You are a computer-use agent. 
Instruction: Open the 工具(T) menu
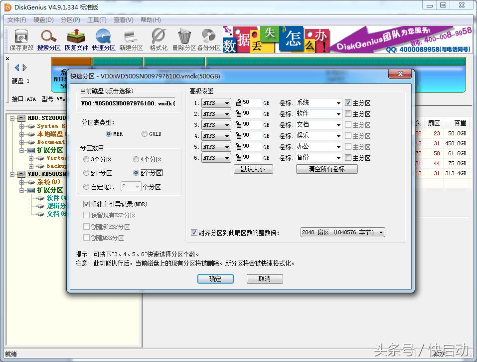point(96,19)
